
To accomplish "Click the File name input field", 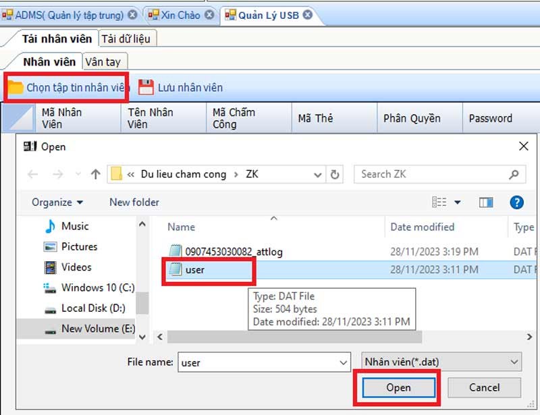I will tap(264, 362).
